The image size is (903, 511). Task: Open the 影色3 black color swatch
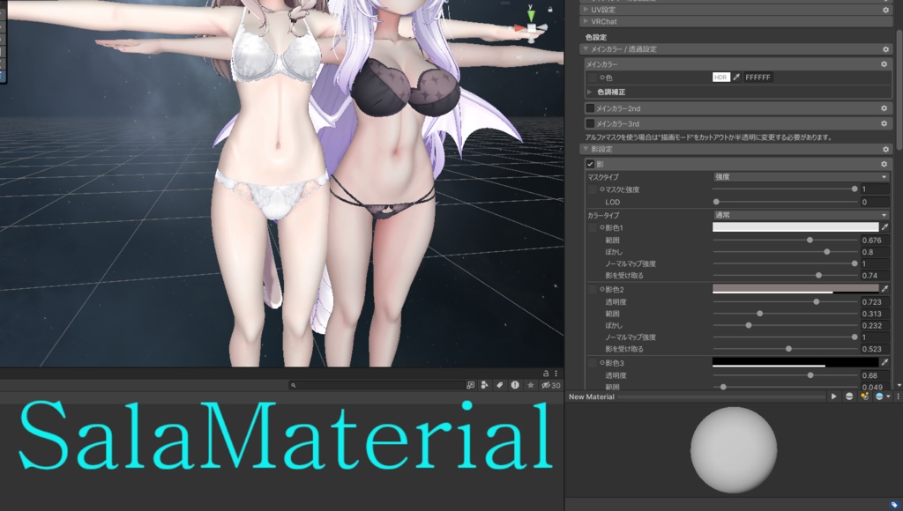click(796, 362)
